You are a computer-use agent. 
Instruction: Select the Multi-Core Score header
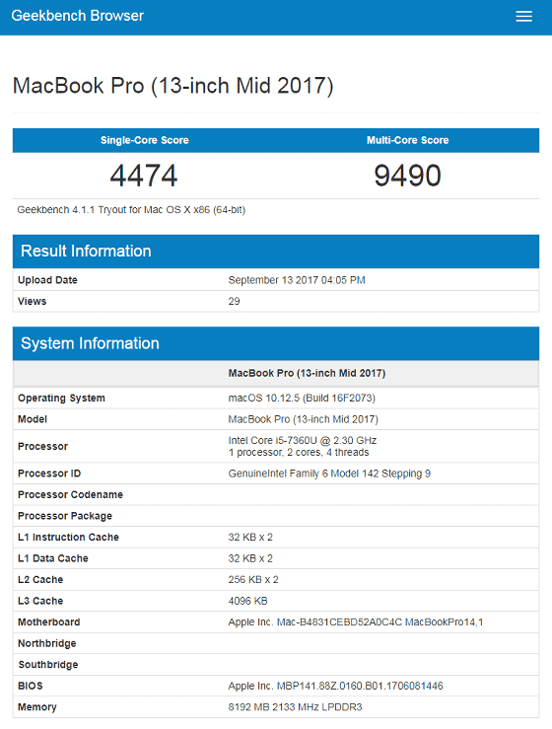[x=407, y=140]
